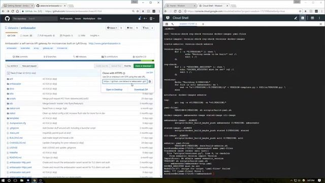Go back in GitHub browser window
Screen dimensions: 325x183
3,11
